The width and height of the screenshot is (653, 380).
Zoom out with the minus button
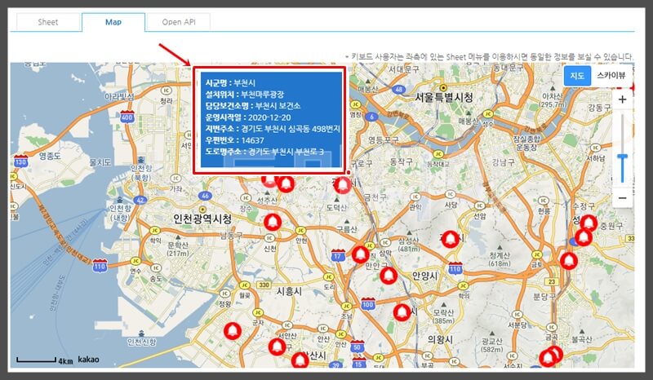coord(623,198)
